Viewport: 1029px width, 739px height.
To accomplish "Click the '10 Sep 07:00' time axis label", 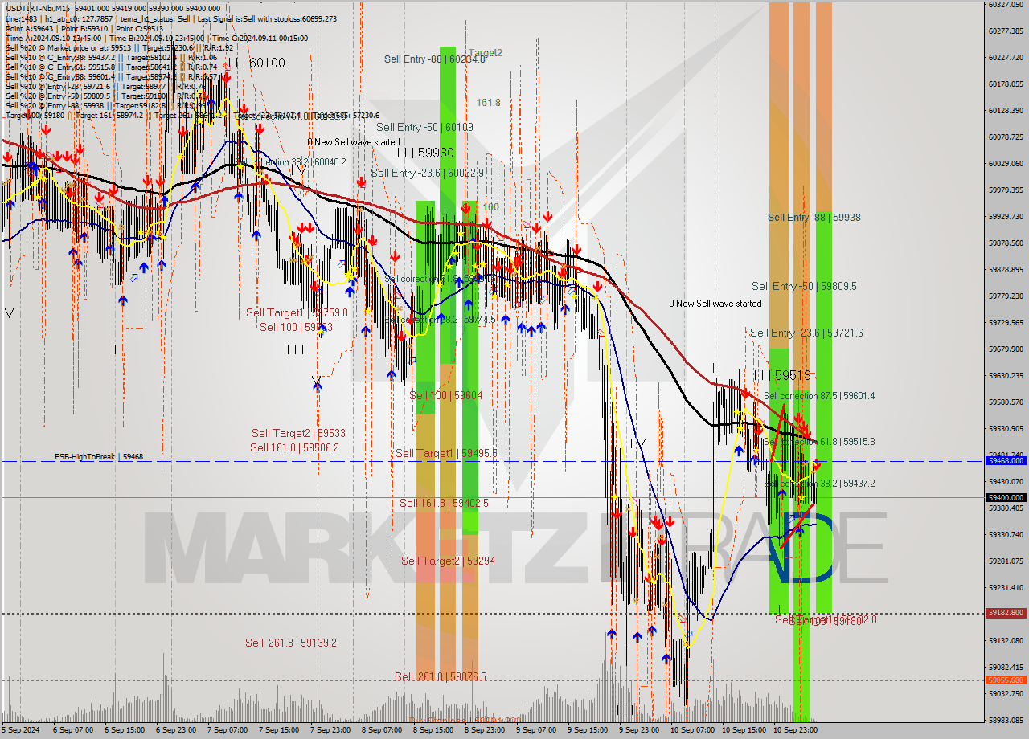I will pyautogui.click(x=692, y=730).
